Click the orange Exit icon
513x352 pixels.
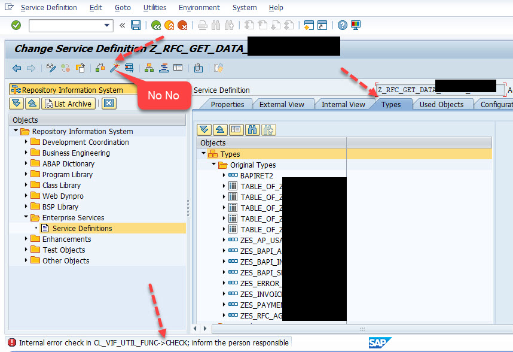click(x=169, y=25)
